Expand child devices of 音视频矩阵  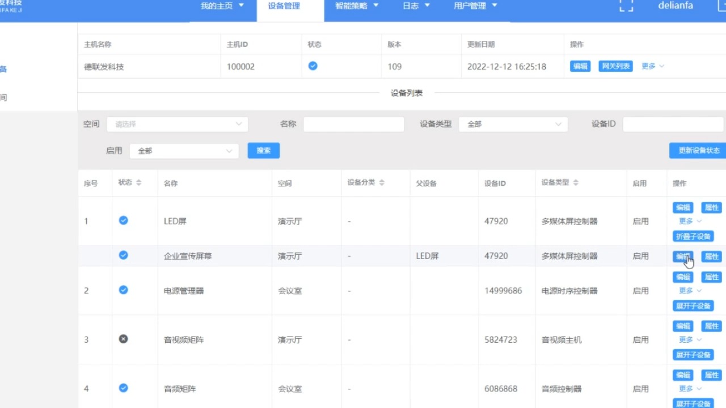pyautogui.click(x=693, y=355)
